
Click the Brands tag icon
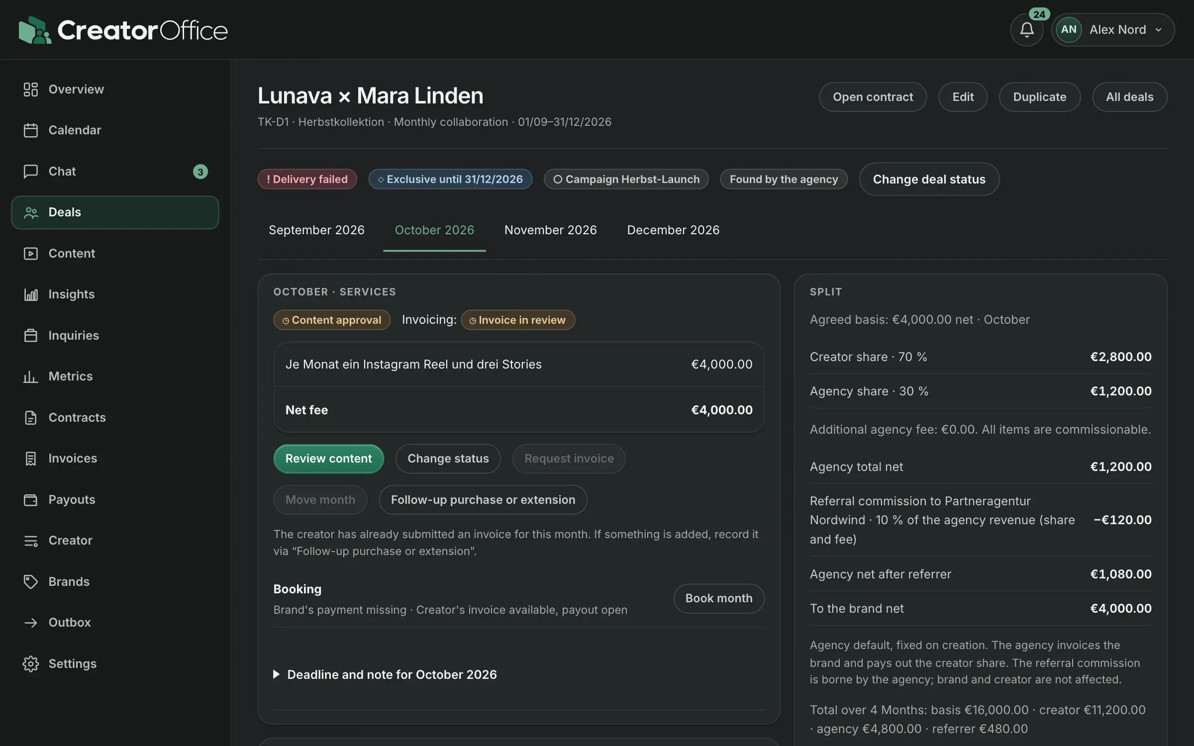(x=31, y=582)
